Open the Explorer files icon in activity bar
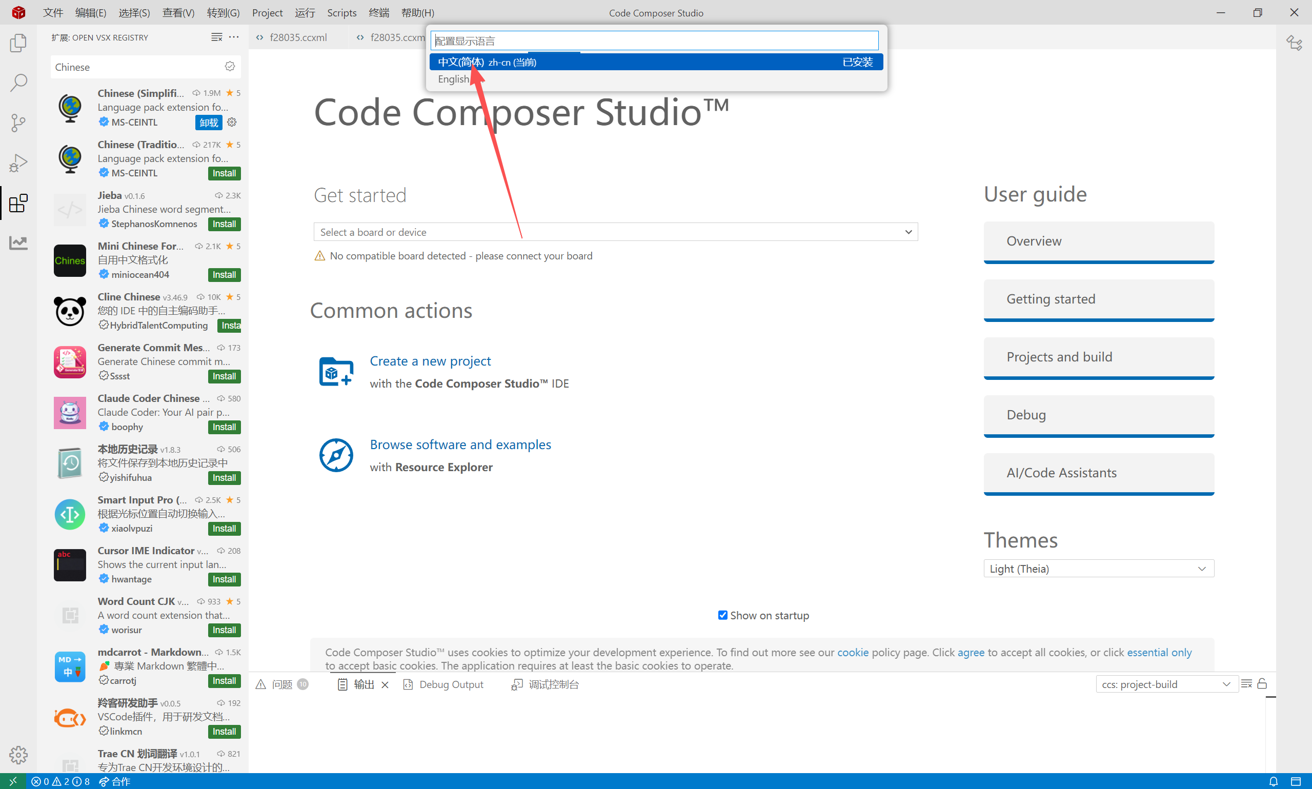The image size is (1312, 789). coord(18,43)
